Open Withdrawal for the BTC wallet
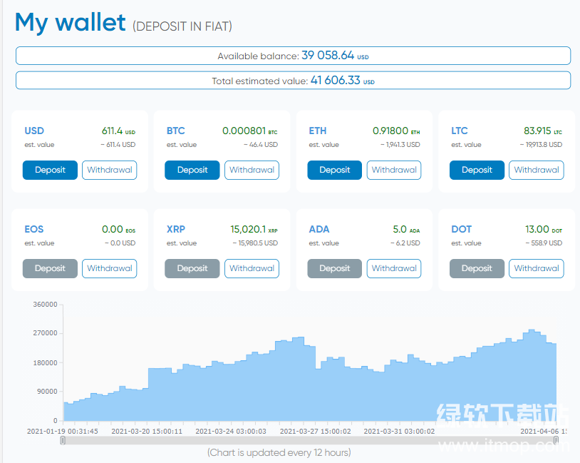This screenshot has width=580, height=463. 252,170
